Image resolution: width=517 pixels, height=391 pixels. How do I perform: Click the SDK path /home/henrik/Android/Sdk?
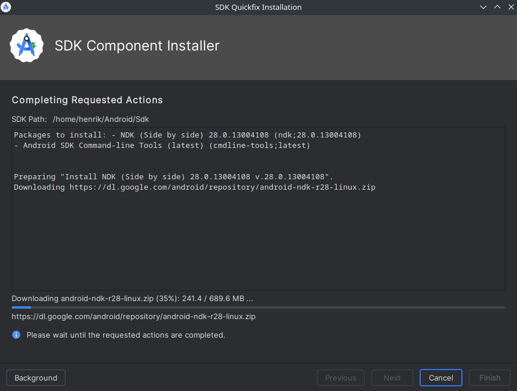101,119
